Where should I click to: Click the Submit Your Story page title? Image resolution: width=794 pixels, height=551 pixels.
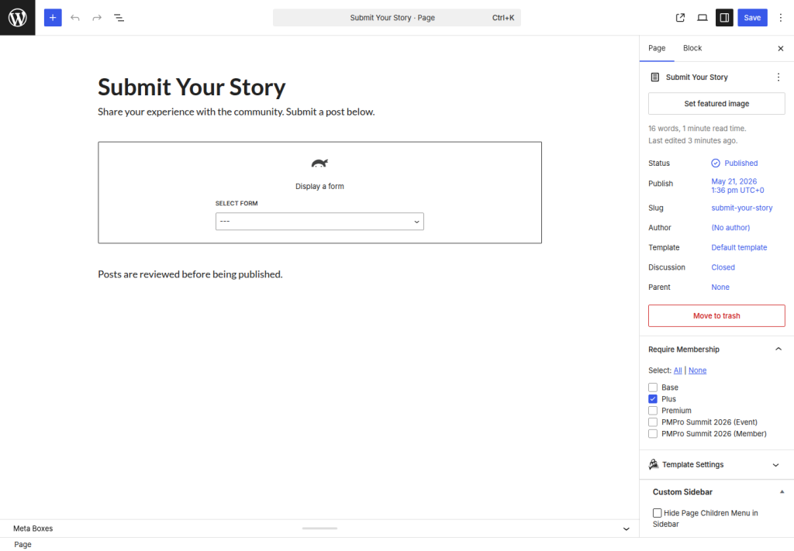pyautogui.click(x=192, y=87)
